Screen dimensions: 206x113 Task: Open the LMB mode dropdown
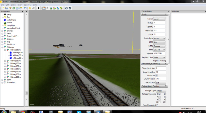[x=159, y=42]
